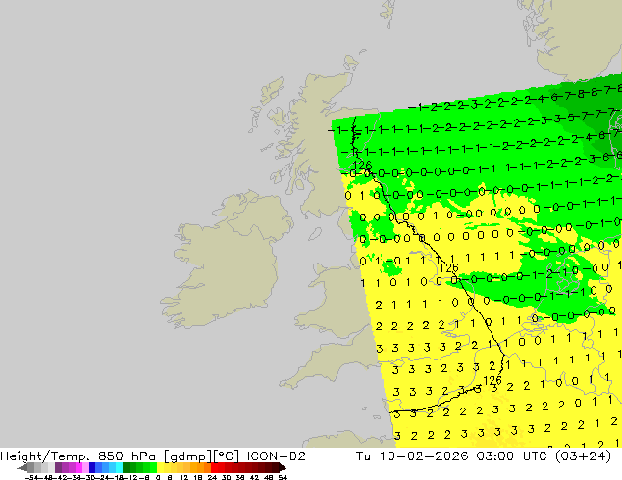
Task: Select the yellow swatch in the temperature legend
Action: point(160,467)
